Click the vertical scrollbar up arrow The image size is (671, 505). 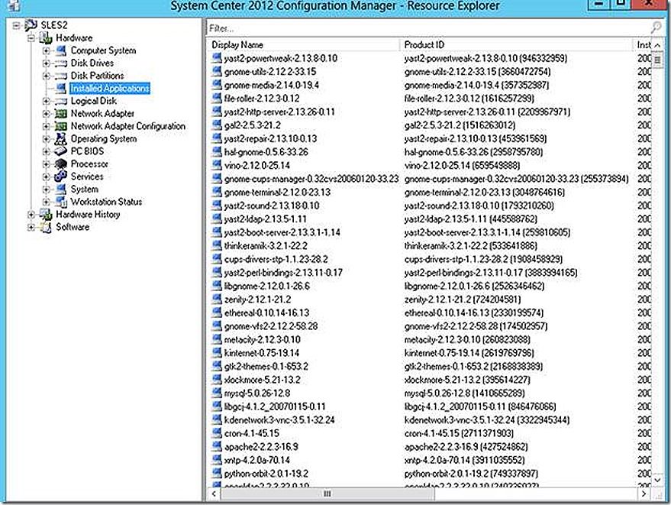pyautogui.click(x=658, y=45)
